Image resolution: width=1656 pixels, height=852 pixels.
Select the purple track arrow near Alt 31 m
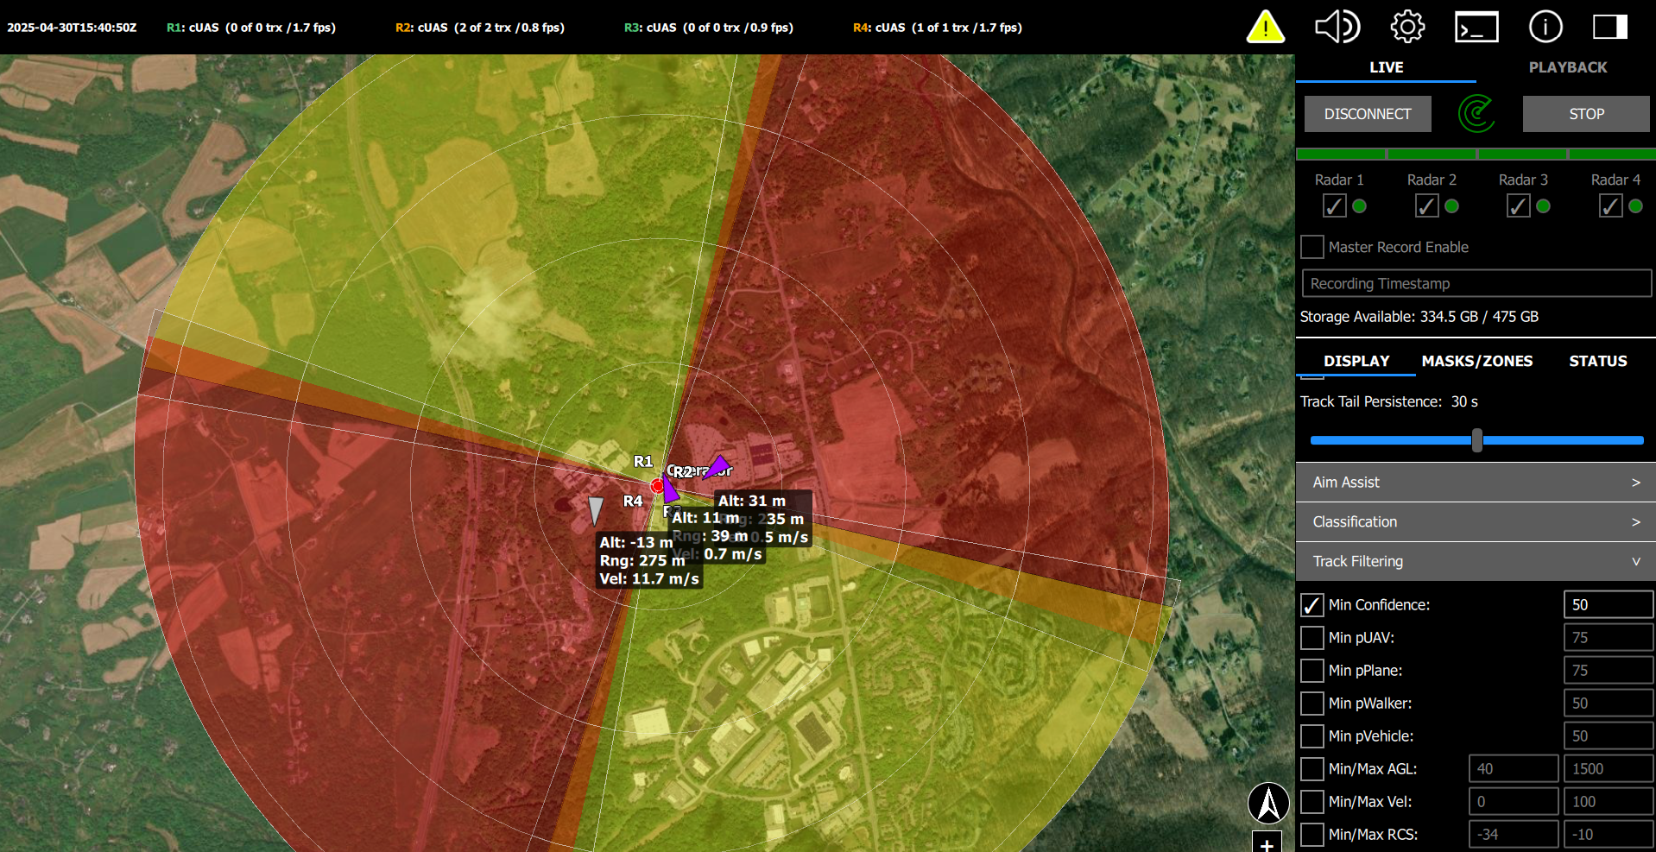tap(717, 467)
